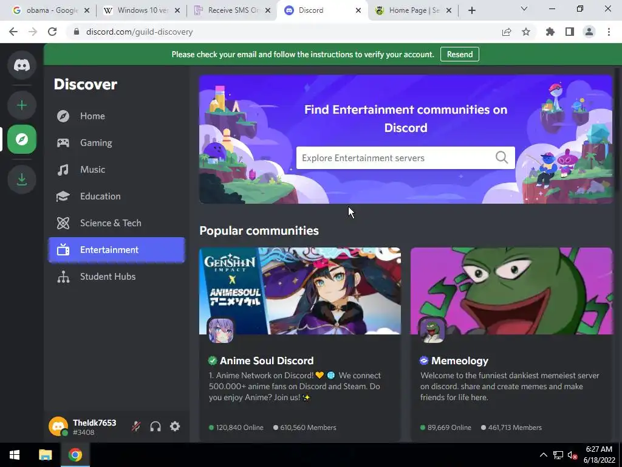Click the Memeology server title

pos(460,361)
